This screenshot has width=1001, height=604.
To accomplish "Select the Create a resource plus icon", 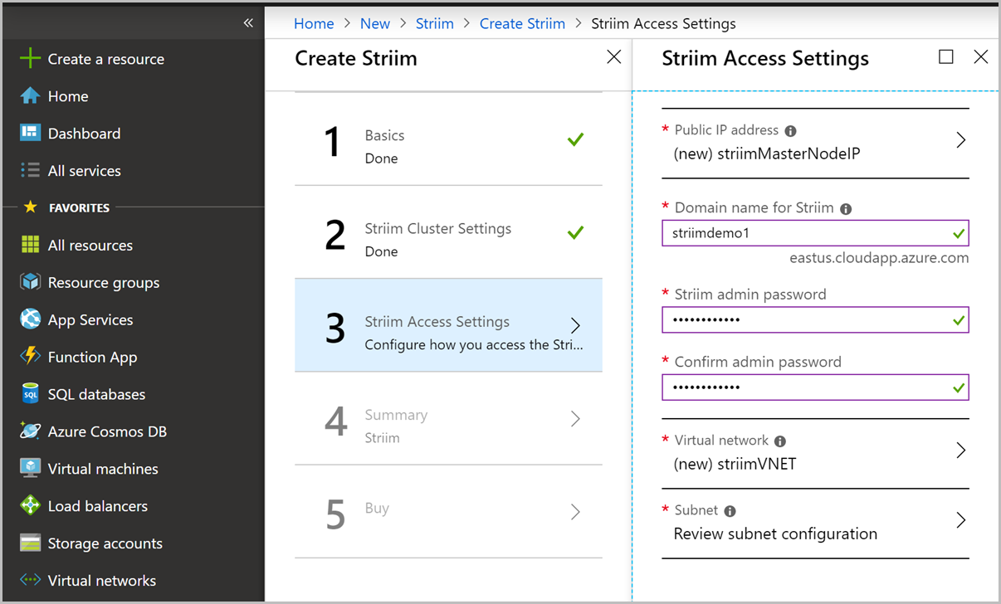I will pos(30,58).
